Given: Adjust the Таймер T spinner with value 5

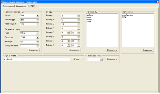Looking at the screenshot, I should [x=79, y=20].
